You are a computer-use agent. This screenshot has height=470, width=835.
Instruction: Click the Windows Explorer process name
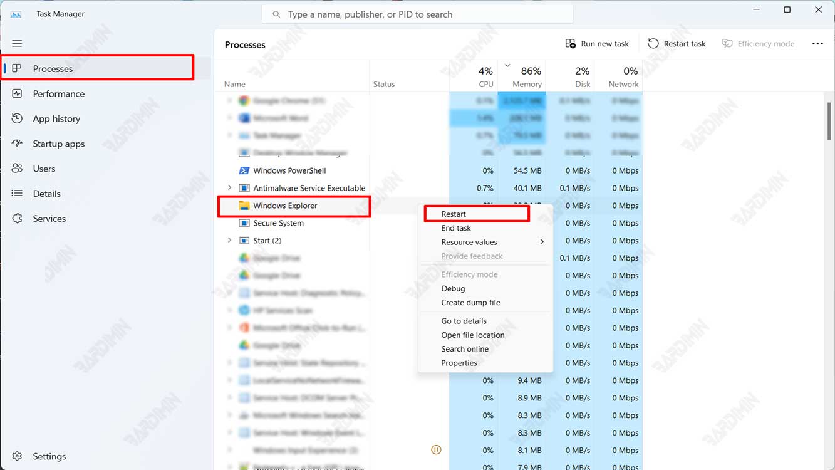point(285,206)
